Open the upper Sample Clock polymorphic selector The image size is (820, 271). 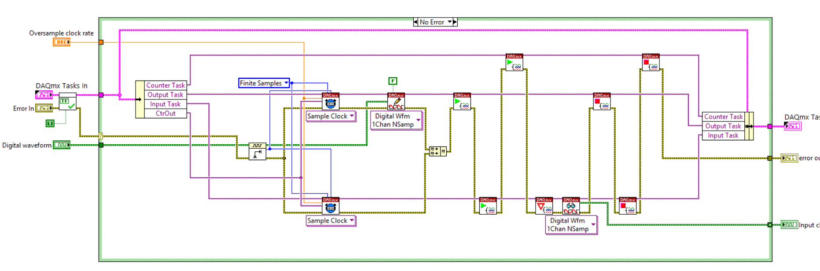tap(331, 116)
